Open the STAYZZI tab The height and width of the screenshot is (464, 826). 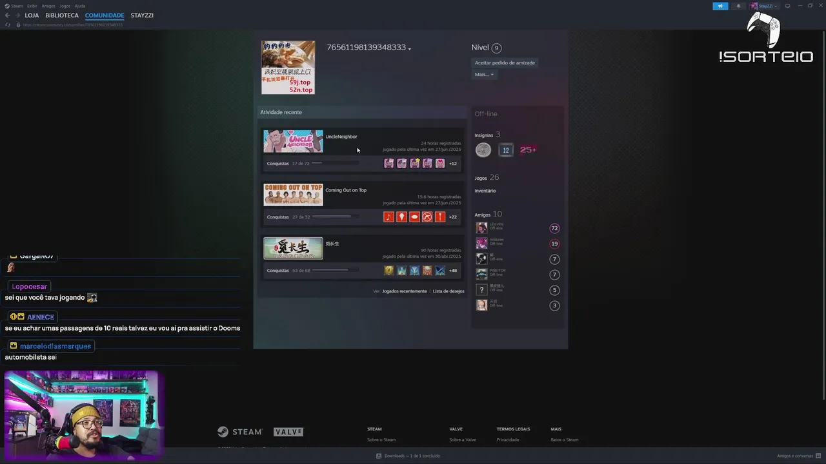pos(142,15)
